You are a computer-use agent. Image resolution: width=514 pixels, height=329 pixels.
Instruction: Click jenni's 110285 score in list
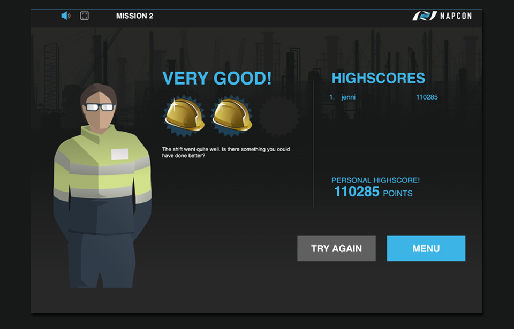click(x=427, y=97)
